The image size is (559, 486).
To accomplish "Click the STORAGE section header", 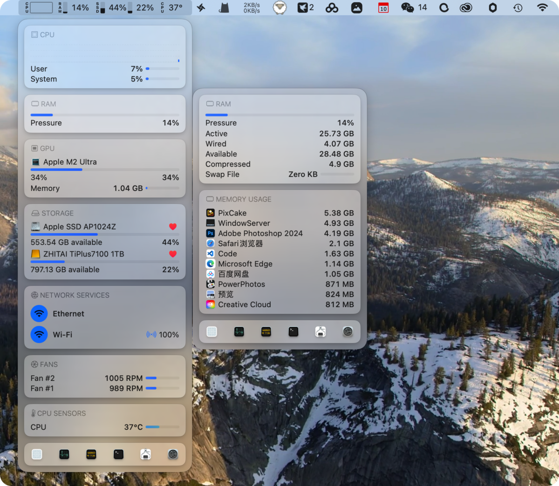I will pos(53,213).
